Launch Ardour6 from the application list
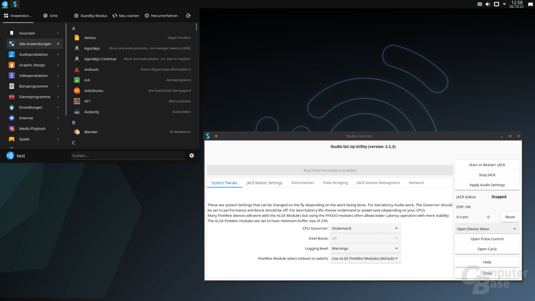This screenshot has width=535, height=301. coord(91,69)
